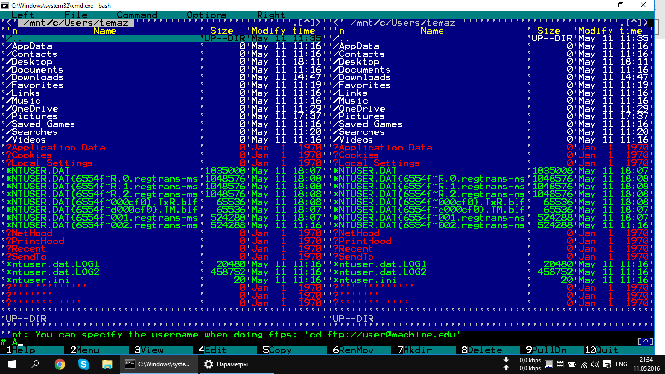The image size is (665, 374).
Task: Open Wi-Fi network tray icon
Action: [584, 364]
